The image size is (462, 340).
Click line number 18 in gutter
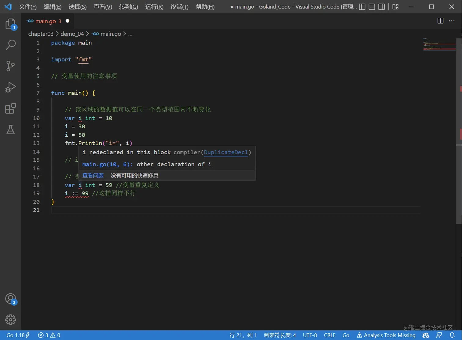pos(36,185)
